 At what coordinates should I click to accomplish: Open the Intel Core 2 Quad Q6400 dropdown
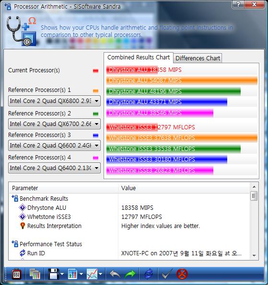[54, 168]
